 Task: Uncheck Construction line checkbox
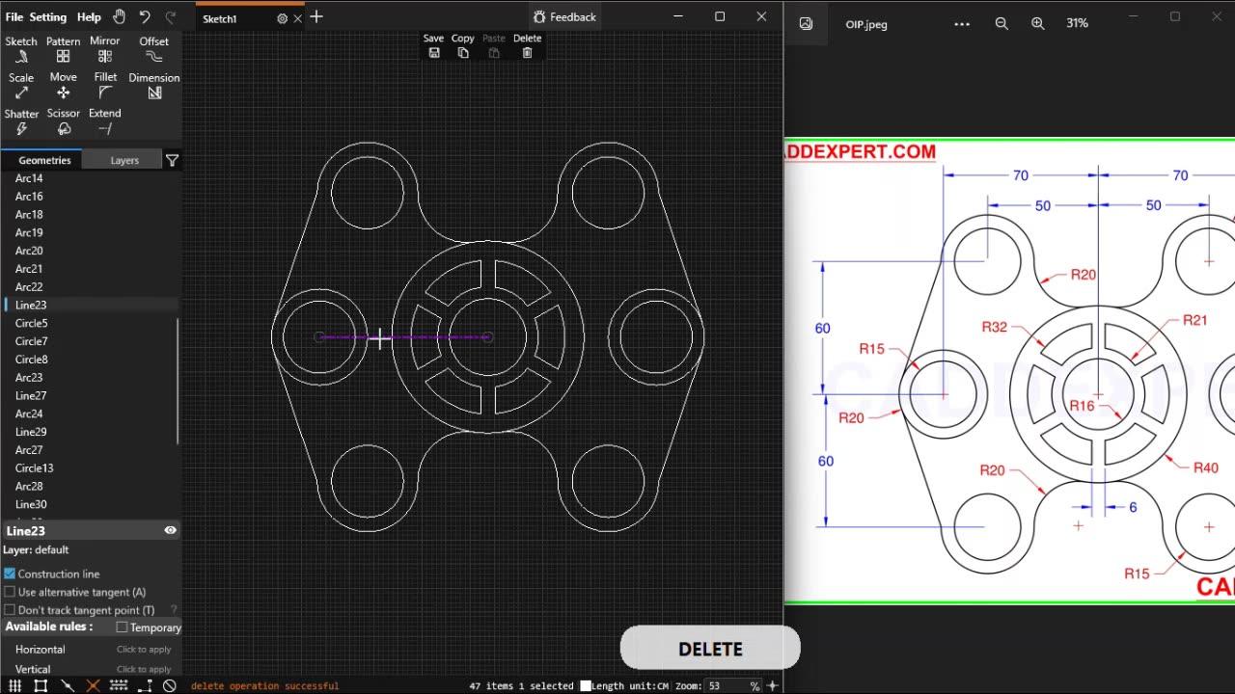point(10,574)
